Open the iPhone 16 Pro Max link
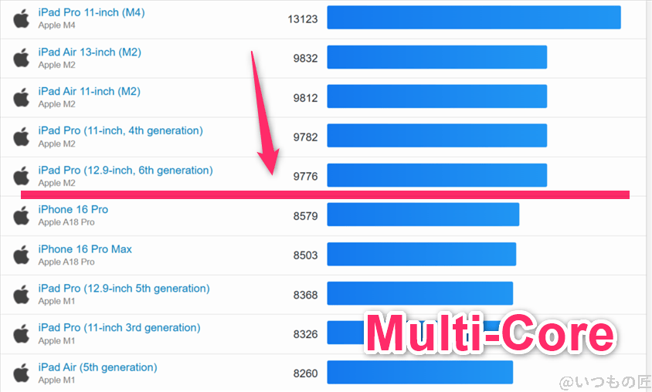The height and width of the screenshot is (392, 652). pyautogui.click(x=85, y=248)
